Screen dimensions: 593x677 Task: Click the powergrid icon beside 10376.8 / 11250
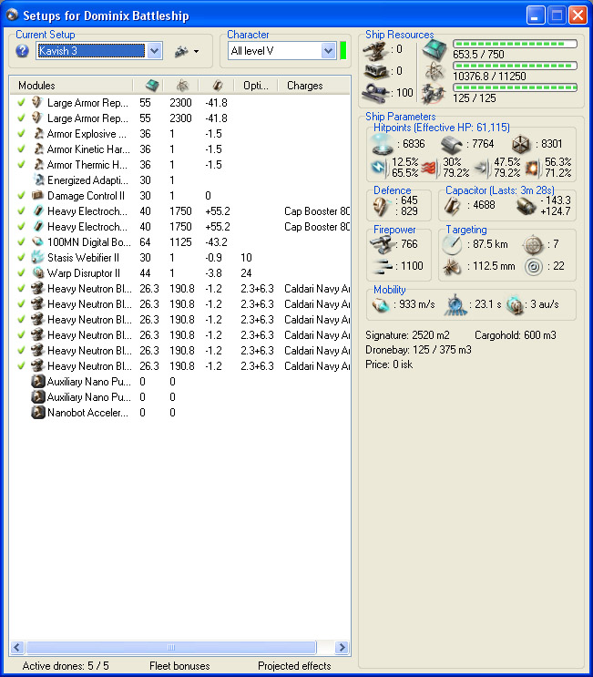(435, 71)
